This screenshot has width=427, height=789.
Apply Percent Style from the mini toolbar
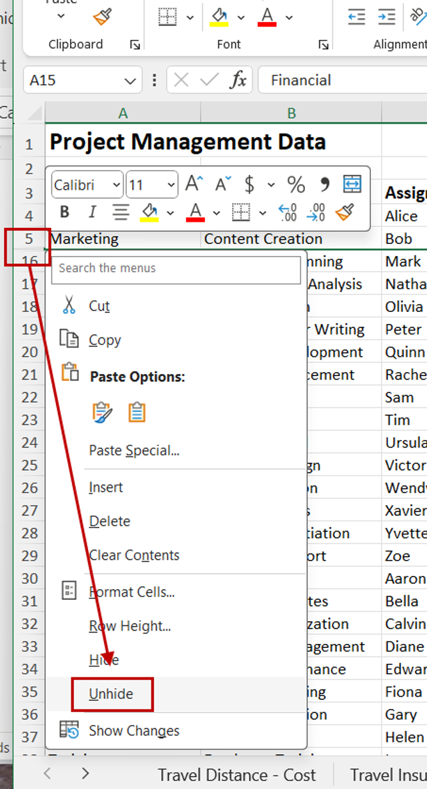296,184
